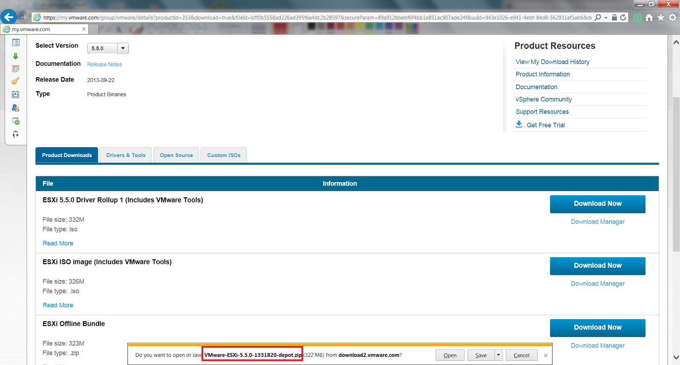Read More about ESXi ISO image
680x365 pixels.
coord(58,305)
